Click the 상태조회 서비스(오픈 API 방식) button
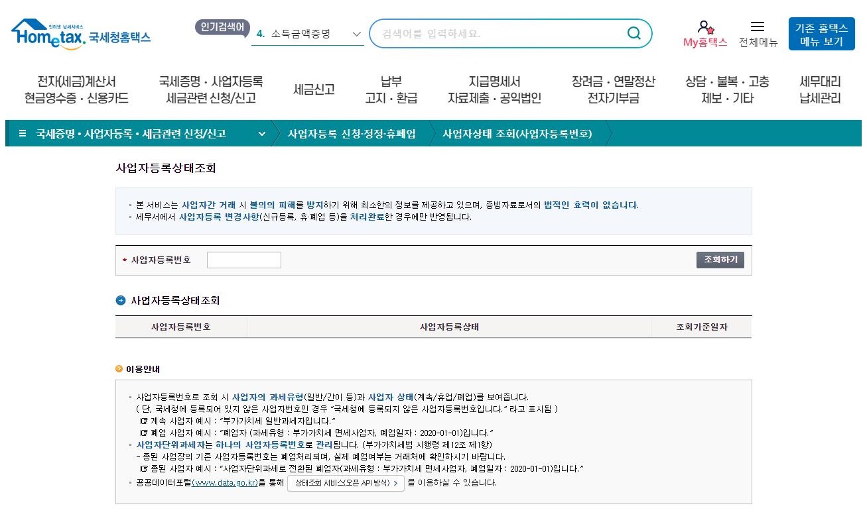Image resolution: width=867 pixels, height=530 pixels. [344, 484]
